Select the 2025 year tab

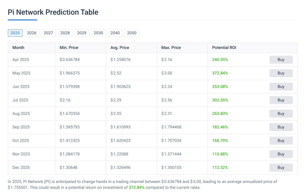(15, 33)
